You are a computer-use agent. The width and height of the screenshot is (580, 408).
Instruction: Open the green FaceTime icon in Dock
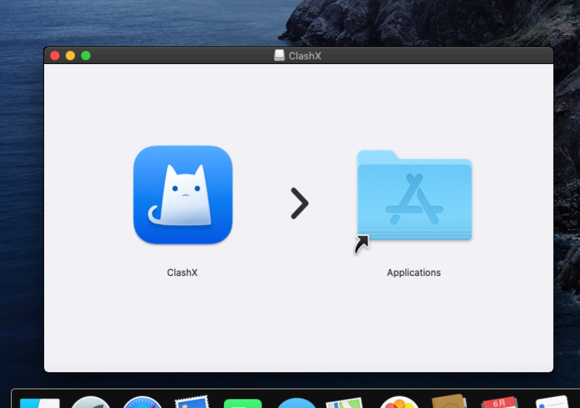[242, 403]
